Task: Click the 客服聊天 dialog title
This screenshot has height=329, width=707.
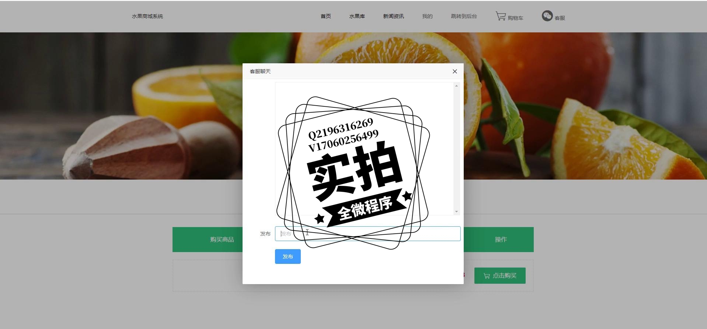Action: (260, 71)
